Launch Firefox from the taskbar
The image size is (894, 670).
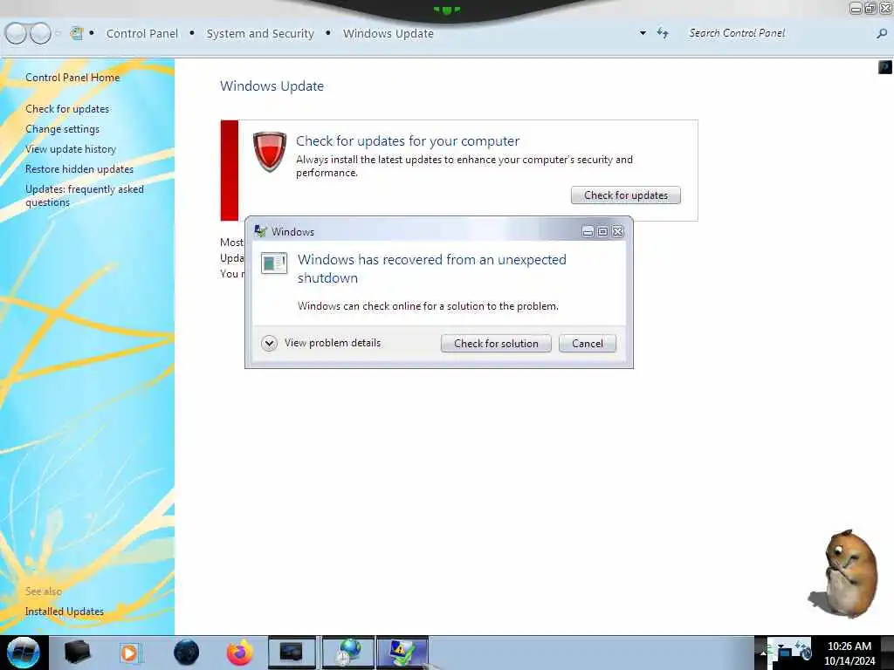[x=240, y=653]
